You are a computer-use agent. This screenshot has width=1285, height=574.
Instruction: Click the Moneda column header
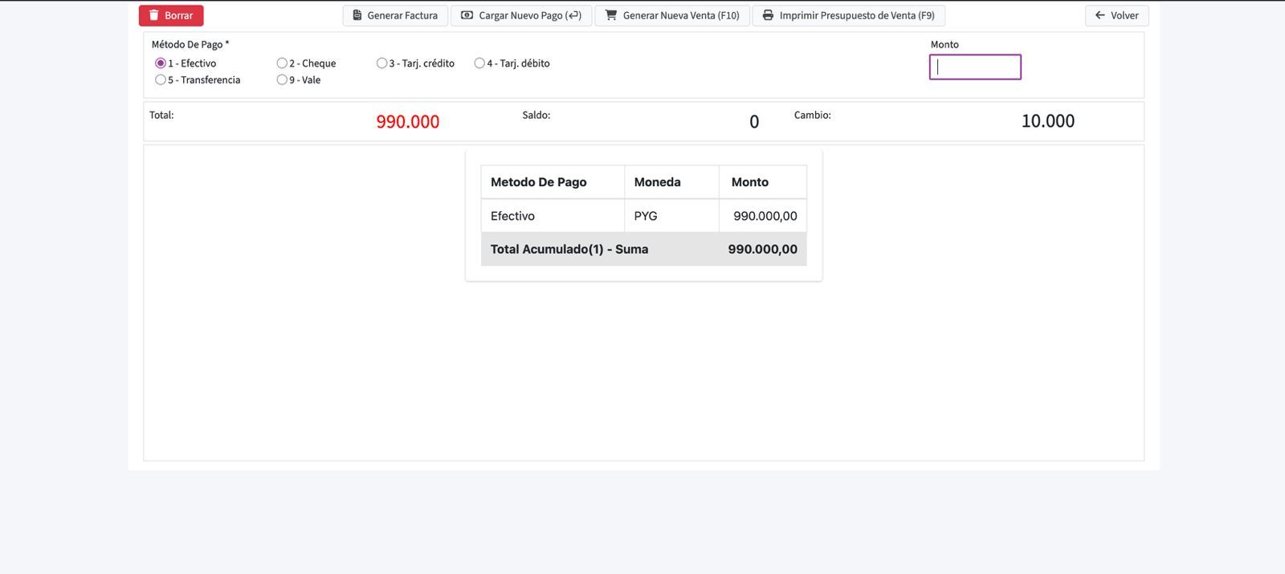pos(657,182)
